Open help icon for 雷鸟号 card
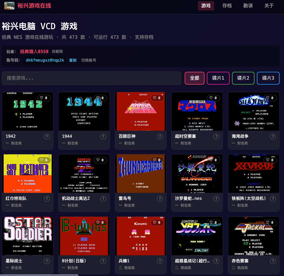The height and width of the screenshot is (276, 284). click(160, 199)
